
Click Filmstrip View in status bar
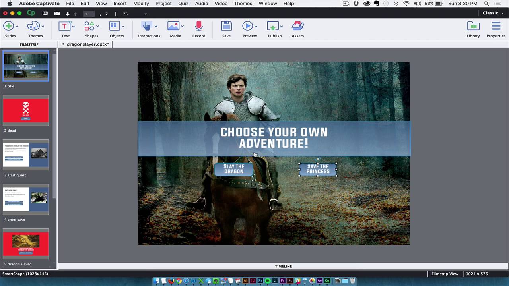point(445,274)
